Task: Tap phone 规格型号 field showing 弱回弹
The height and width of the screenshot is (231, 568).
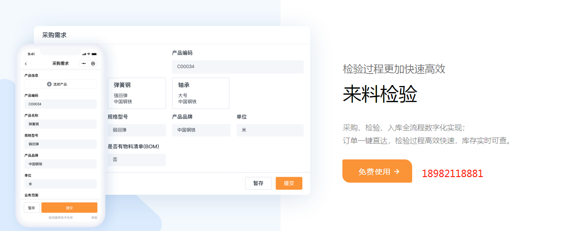Action: tap(60, 144)
